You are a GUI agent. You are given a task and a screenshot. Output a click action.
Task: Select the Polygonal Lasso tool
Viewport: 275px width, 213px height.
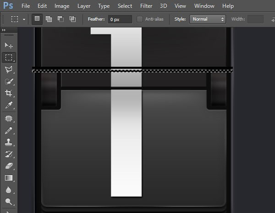9,69
